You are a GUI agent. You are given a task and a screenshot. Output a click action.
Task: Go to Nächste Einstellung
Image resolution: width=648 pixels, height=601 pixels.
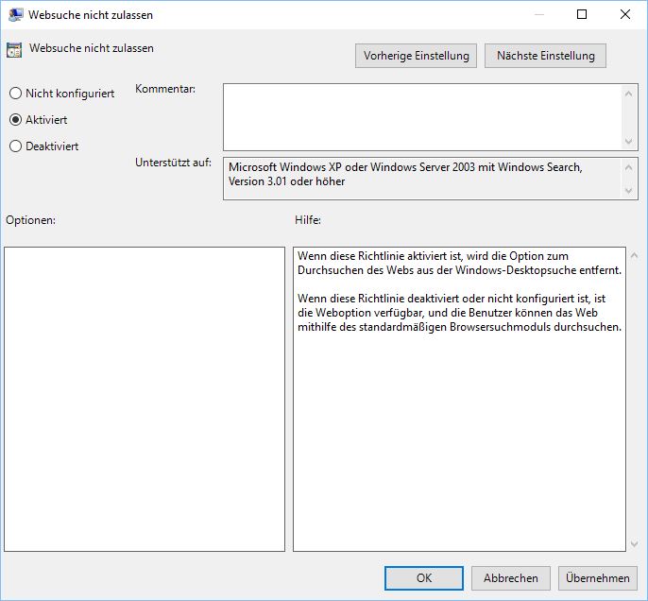tap(546, 56)
